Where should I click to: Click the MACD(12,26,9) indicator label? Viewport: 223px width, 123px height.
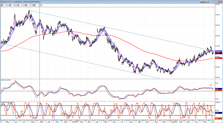pos(7,80)
